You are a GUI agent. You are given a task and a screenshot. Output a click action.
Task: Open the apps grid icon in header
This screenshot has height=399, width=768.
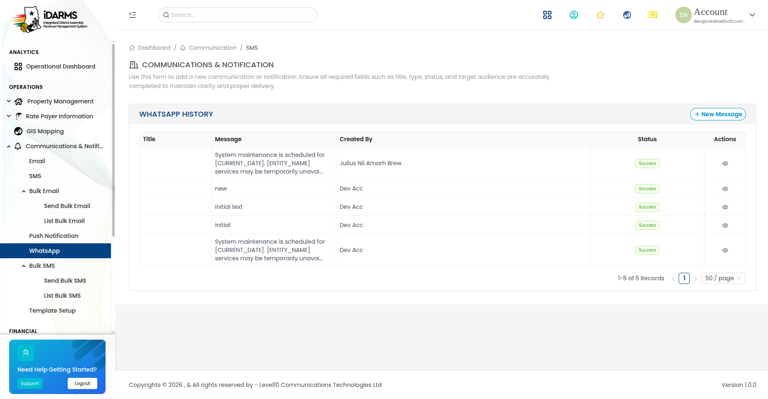click(x=547, y=15)
